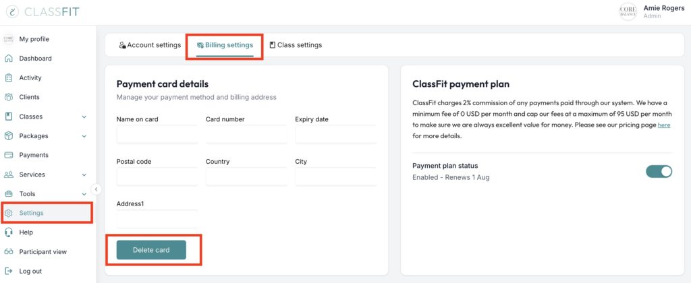Expand the Classes submenu chevron
Image resolution: width=691 pixels, height=283 pixels.
84,117
